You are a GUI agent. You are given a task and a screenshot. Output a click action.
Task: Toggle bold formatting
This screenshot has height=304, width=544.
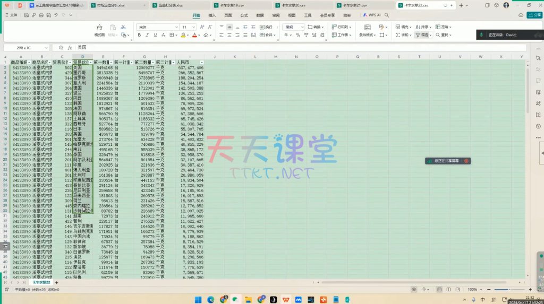[140, 35]
